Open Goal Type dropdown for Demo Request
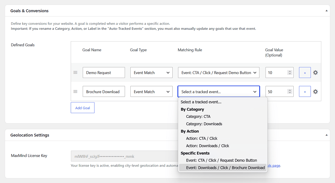 (x=151, y=72)
